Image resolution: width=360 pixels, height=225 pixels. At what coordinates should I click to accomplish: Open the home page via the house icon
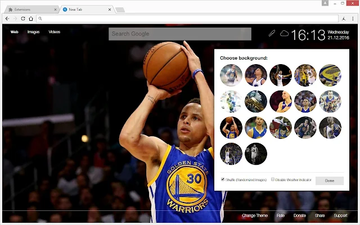pos(31,19)
